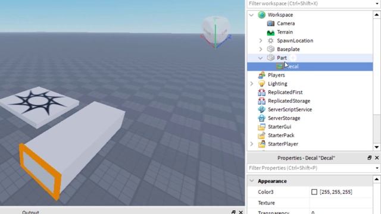Select StarterPlayer item

283,144
